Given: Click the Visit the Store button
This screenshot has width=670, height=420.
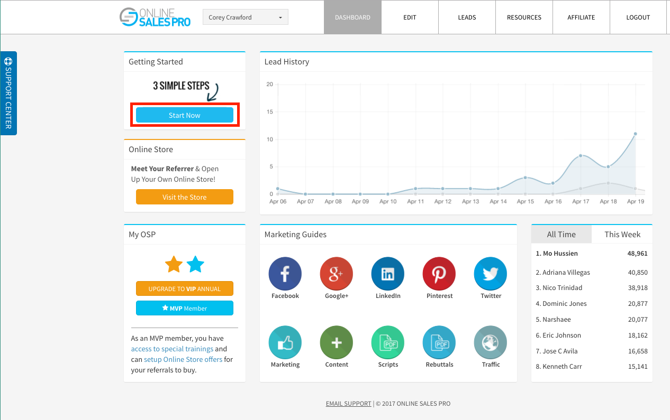Looking at the screenshot, I should pos(185,197).
